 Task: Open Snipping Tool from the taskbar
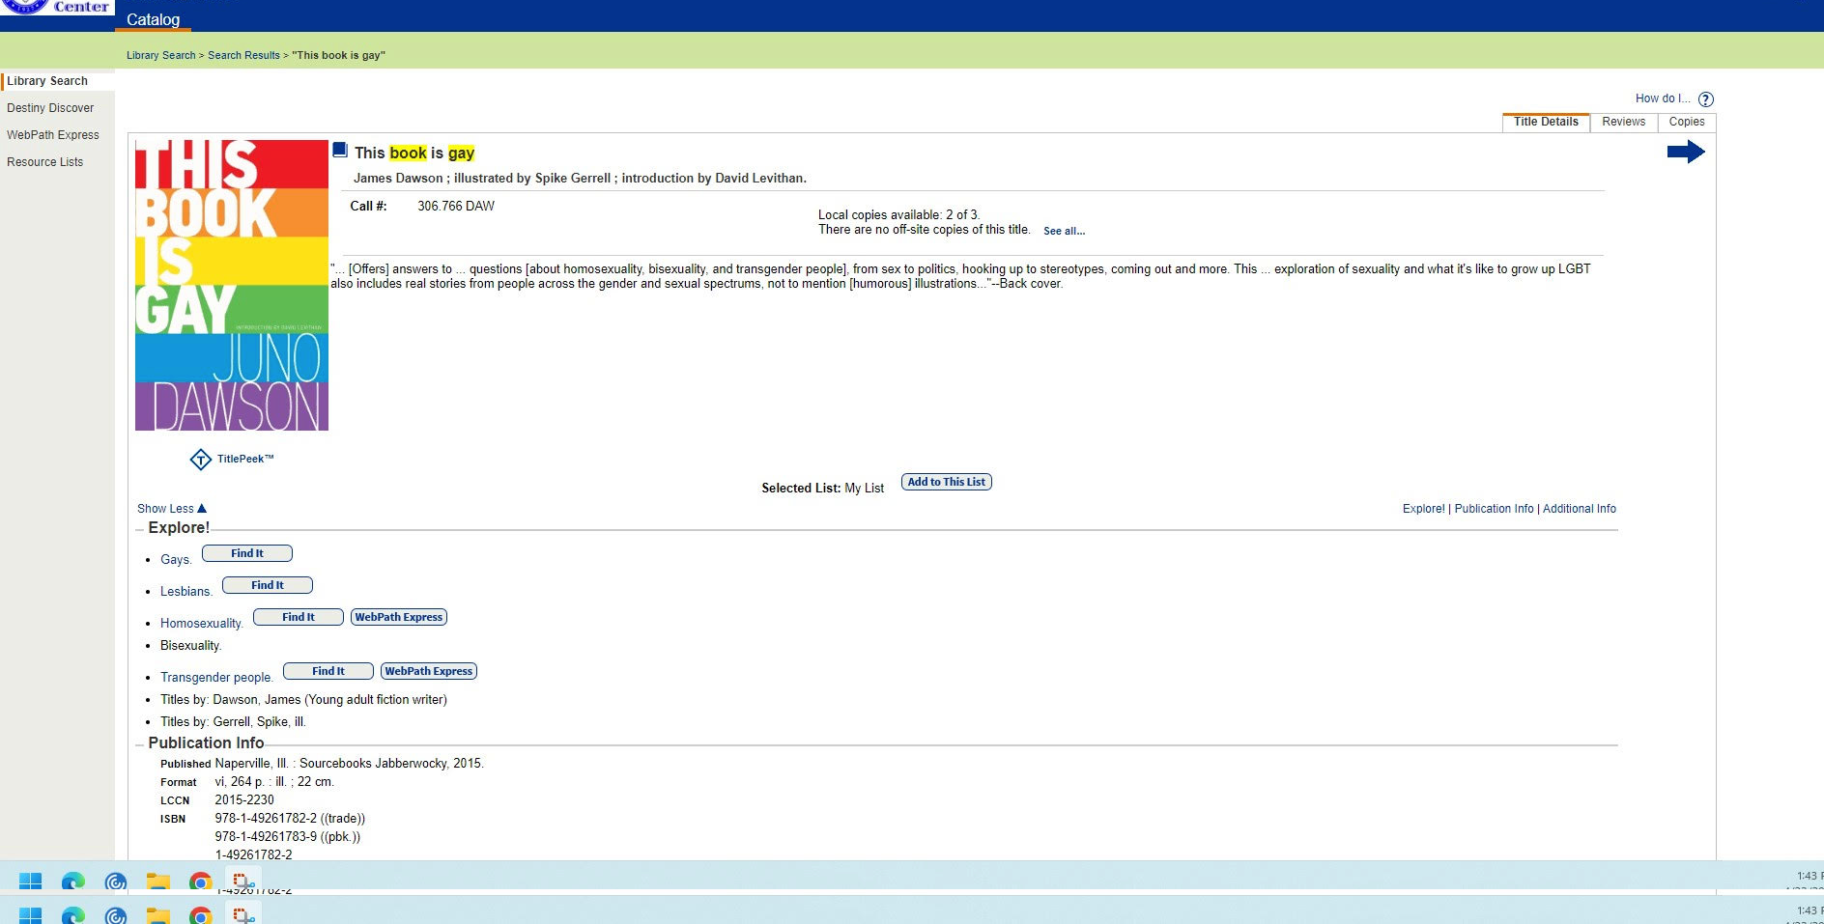click(x=243, y=881)
